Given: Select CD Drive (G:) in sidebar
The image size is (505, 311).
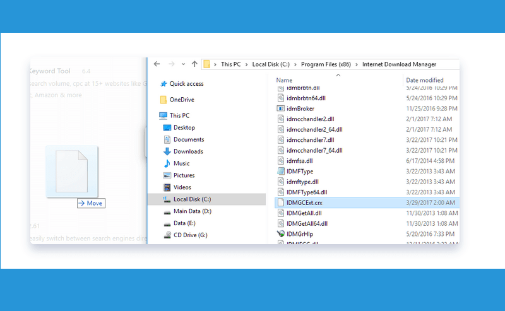Looking at the screenshot, I should point(191,235).
